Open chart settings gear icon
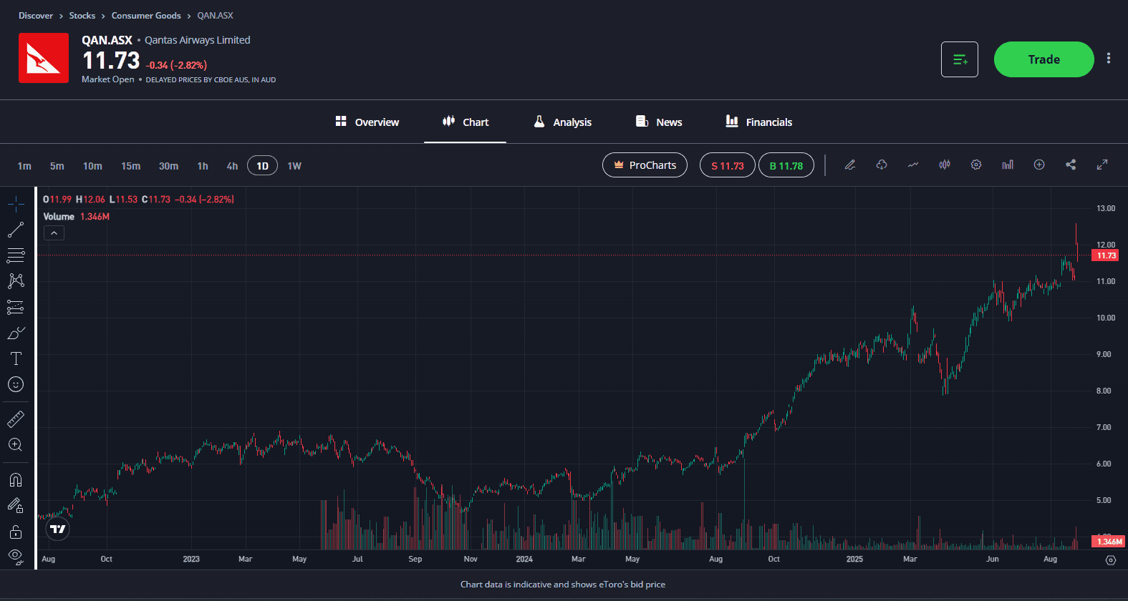Image resolution: width=1128 pixels, height=601 pixels. point(976,165)
